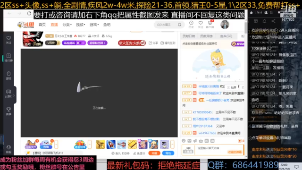This screenshot has width=302, height=170.
Task: Click the share icon in the dark right panel
Action: point(274,21)
